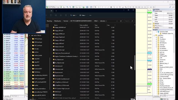The image size is (178, 100).
Task: Collapse the Indicators node in Navigator
Action: 154,35
